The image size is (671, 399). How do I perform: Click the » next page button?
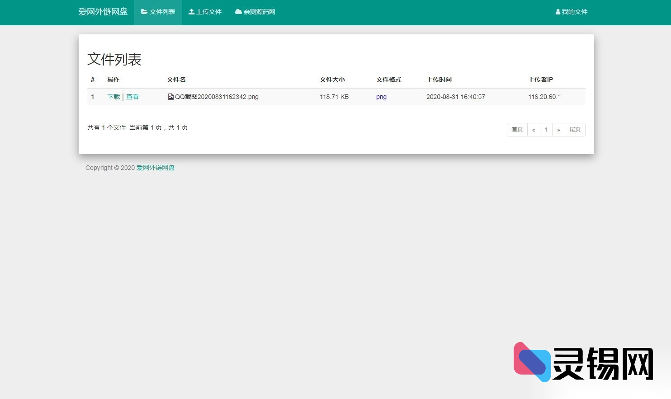(x=559, y=130)
